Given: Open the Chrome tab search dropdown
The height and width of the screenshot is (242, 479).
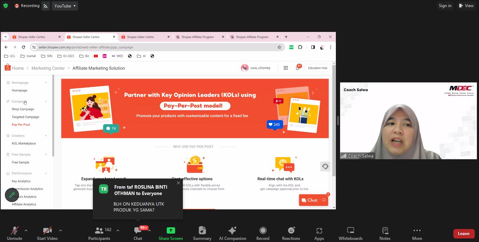Looking at the screenshot, I should (x=6, y=37).
